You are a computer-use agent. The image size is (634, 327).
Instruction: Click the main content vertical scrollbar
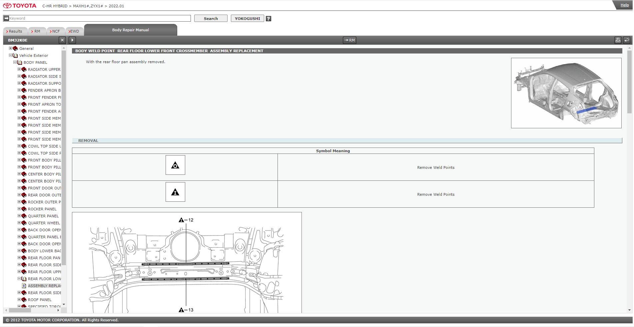(x=629, y=82)
